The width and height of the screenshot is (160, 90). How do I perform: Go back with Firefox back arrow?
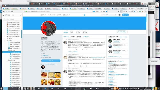point(4,11)
